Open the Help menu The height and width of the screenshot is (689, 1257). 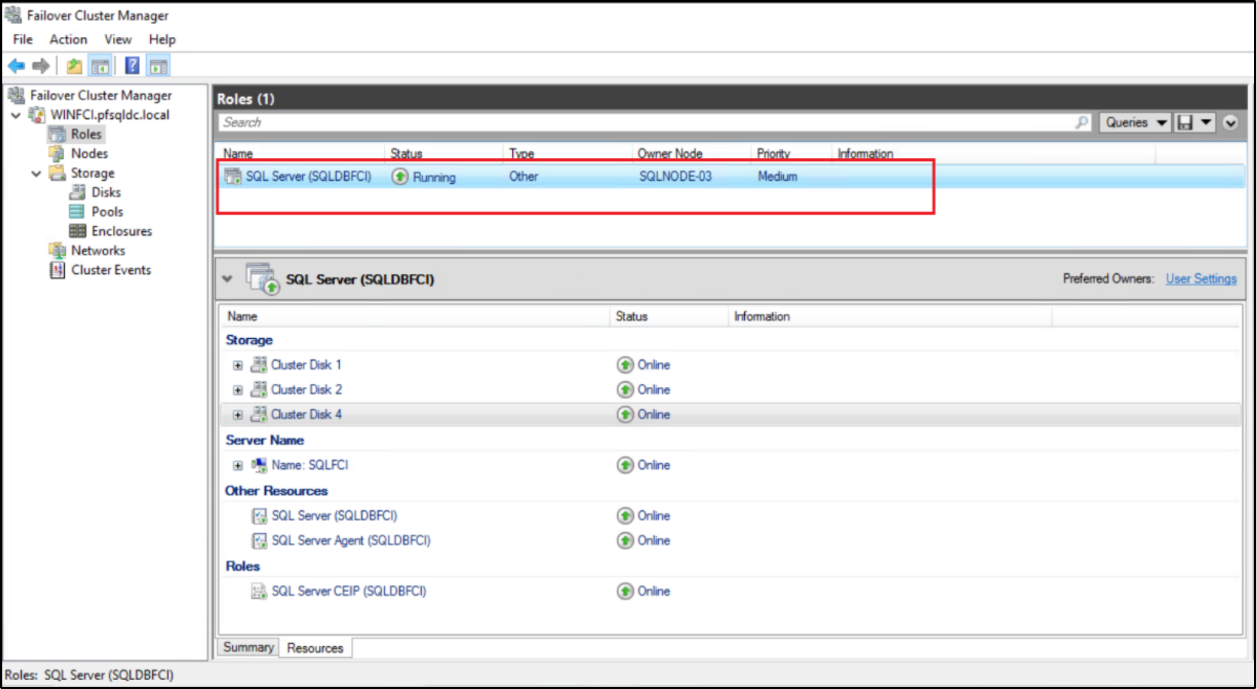pyautogui.click(x=162, y=39)
